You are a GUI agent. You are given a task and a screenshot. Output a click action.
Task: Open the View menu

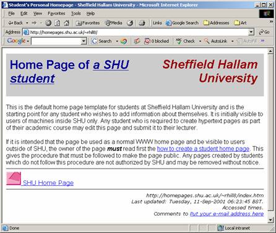[38, 14]
